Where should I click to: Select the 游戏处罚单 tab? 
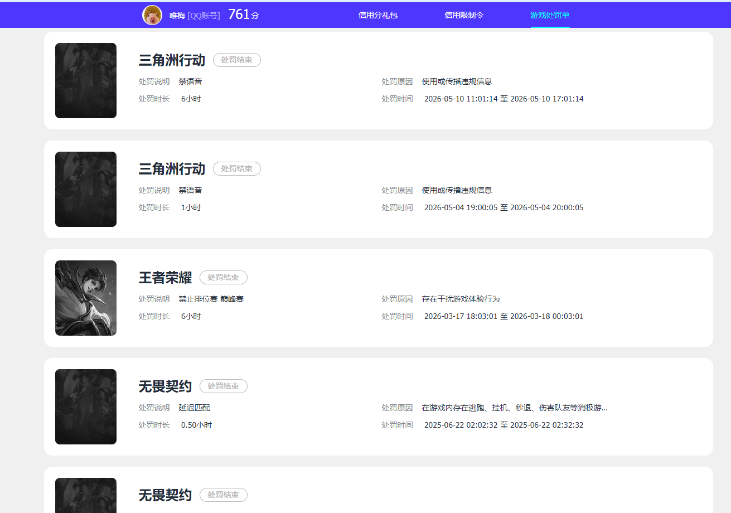550,15
